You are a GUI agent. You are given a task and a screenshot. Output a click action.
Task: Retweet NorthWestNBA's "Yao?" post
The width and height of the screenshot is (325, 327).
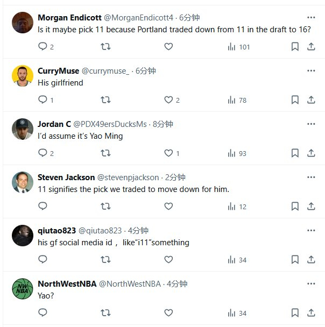[106, 313]
